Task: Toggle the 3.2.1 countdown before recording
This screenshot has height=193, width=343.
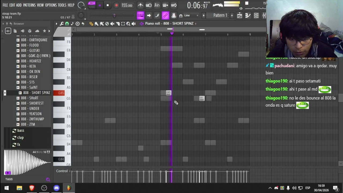Action: 157,5
